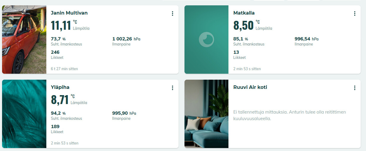
Task: Click the 189 Liikkeet movement count
Action: (x=55, y=127)
